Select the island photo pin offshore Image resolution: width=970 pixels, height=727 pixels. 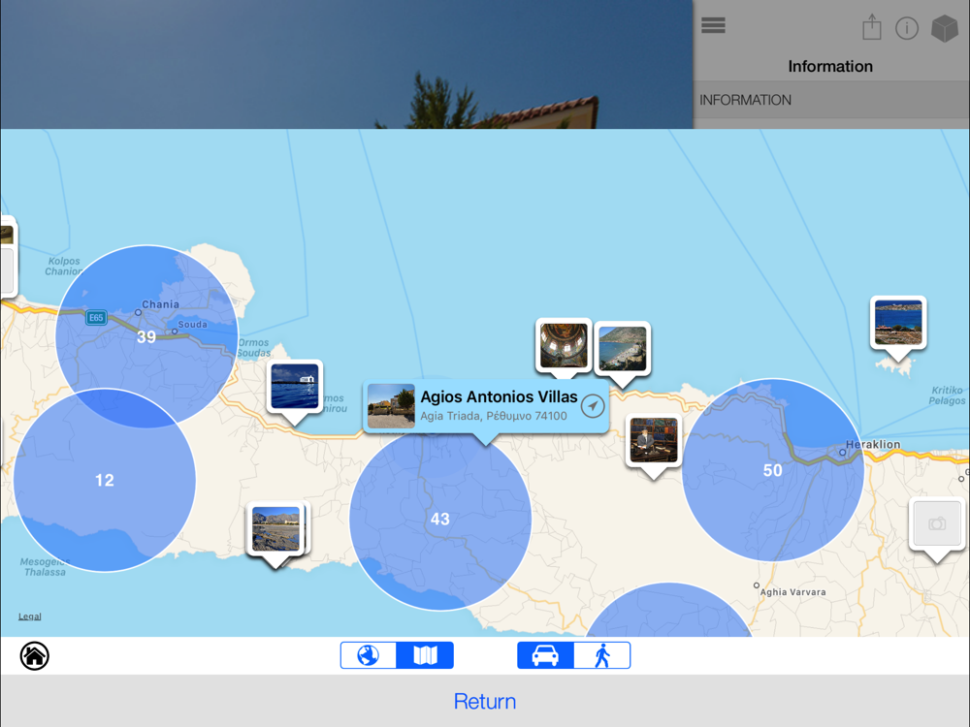pyautogui.click(x=898, y=323)
